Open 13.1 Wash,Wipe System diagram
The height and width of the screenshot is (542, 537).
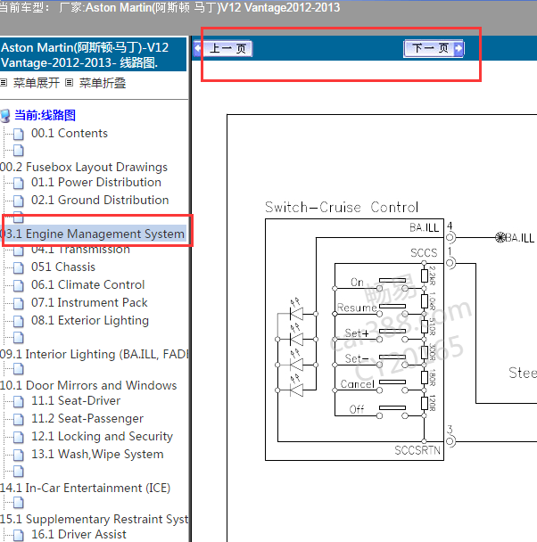click(97, 455)
